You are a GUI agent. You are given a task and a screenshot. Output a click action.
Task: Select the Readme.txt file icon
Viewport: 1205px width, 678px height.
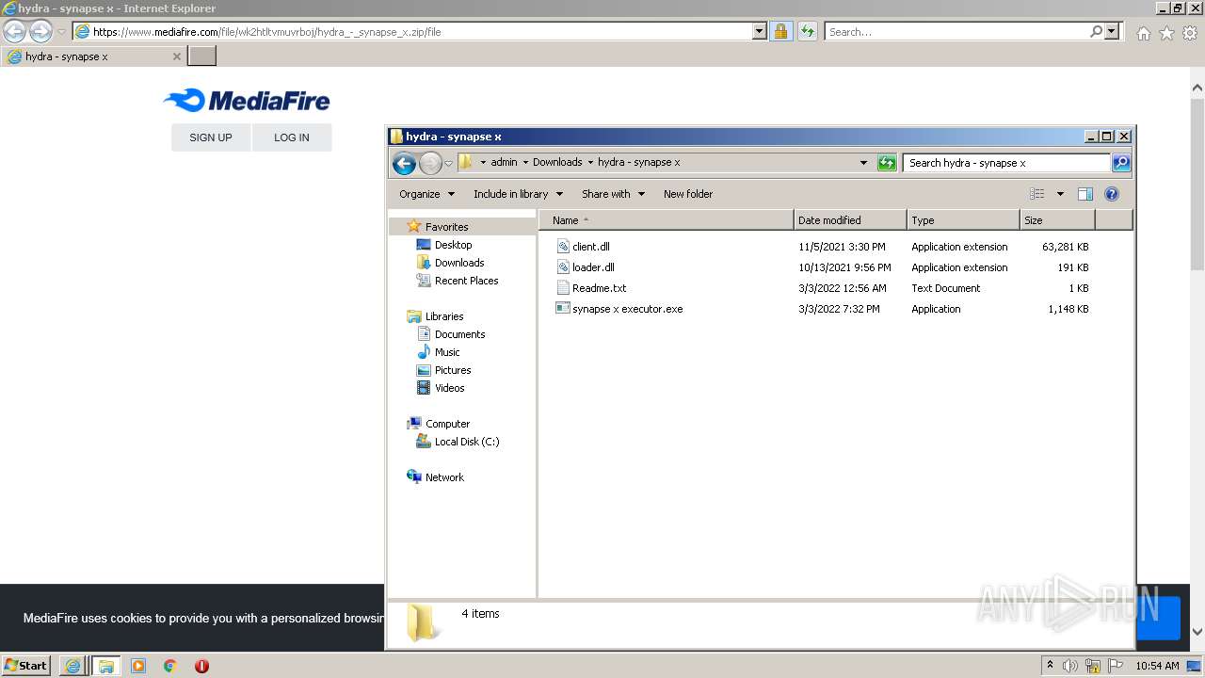(563, 288)
